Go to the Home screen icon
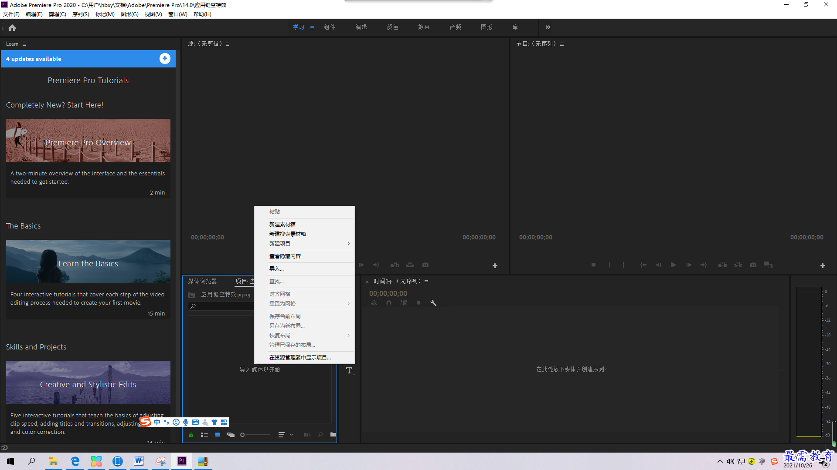 pyautogui.click(x=12, y=27)
